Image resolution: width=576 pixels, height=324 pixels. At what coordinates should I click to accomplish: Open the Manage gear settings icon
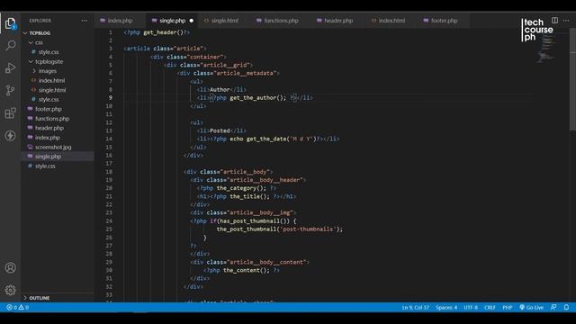[x=10, y=290]
